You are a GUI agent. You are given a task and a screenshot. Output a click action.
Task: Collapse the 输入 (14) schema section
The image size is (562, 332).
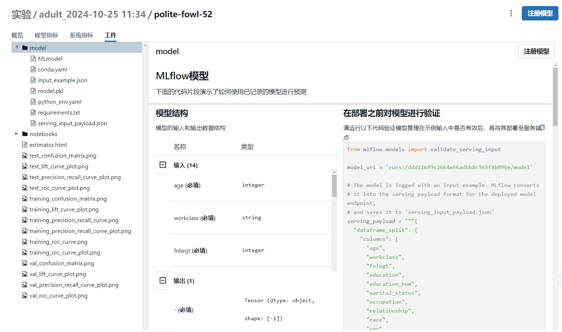click(x=163, y=165)
